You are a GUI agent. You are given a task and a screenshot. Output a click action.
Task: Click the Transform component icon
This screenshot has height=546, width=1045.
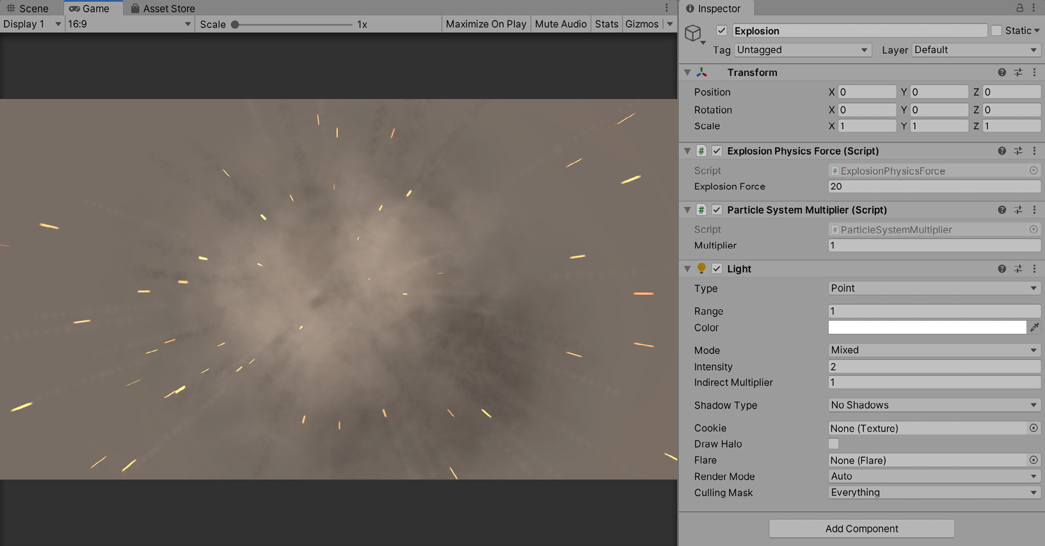tap(702, 73)
